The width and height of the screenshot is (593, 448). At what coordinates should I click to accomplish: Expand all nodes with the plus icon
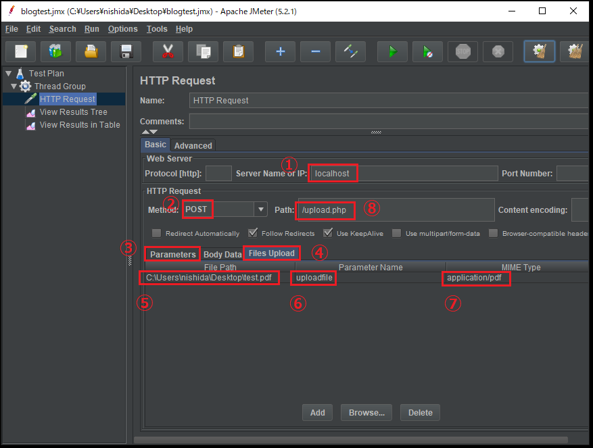click(x=280, y=51)
